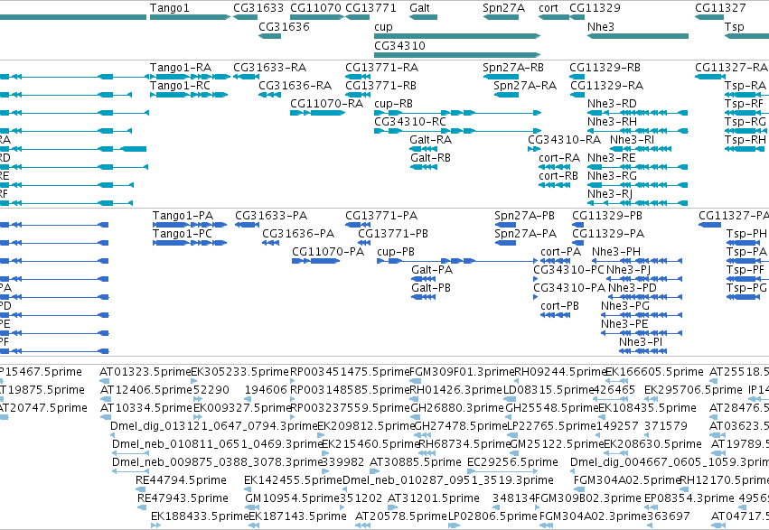Select the Galt-RA transcript label

[431, 140]
